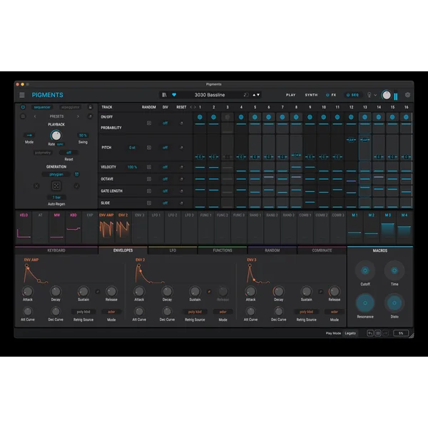Open the edit history list icon

(378, 333)
